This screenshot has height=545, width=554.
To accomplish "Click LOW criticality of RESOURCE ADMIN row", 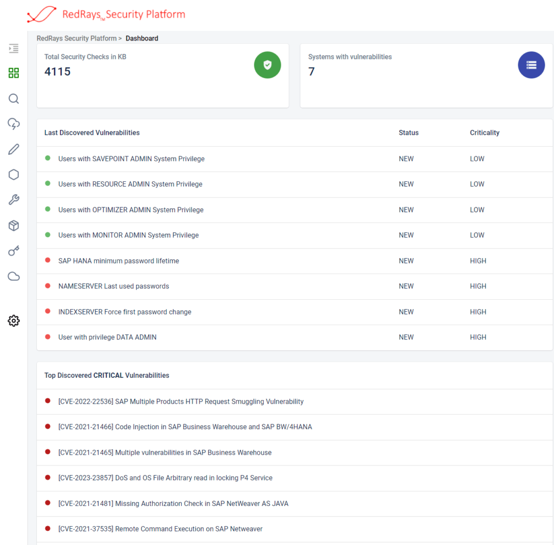I will [477, 184].
